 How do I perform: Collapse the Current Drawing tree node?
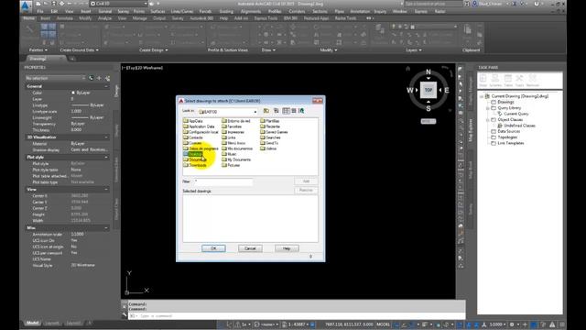click(x=482, y=96)
